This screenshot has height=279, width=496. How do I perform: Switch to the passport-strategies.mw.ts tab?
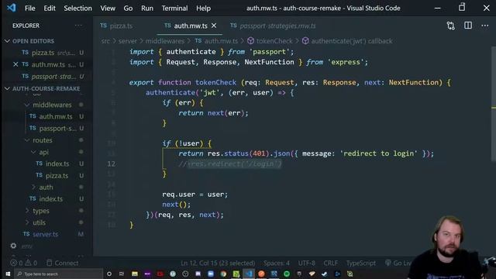point(273,26)
